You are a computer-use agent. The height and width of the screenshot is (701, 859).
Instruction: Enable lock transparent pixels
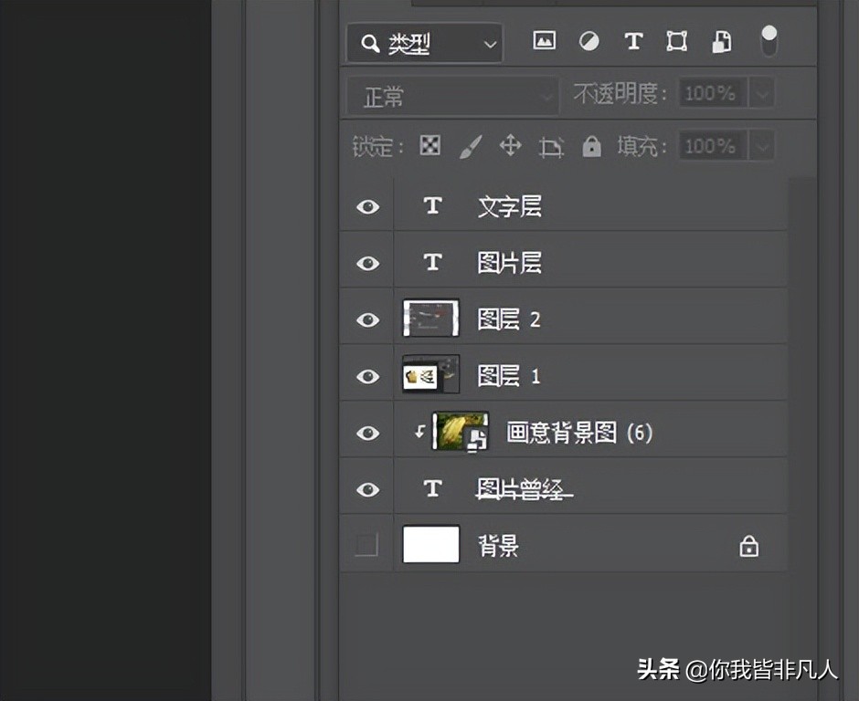(x=429, y=146)
